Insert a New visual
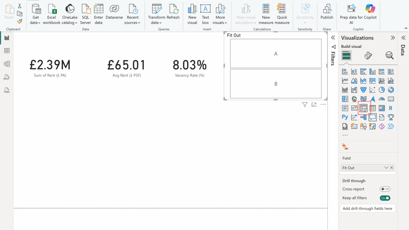The image size is (409, 230). coord(192,14)
